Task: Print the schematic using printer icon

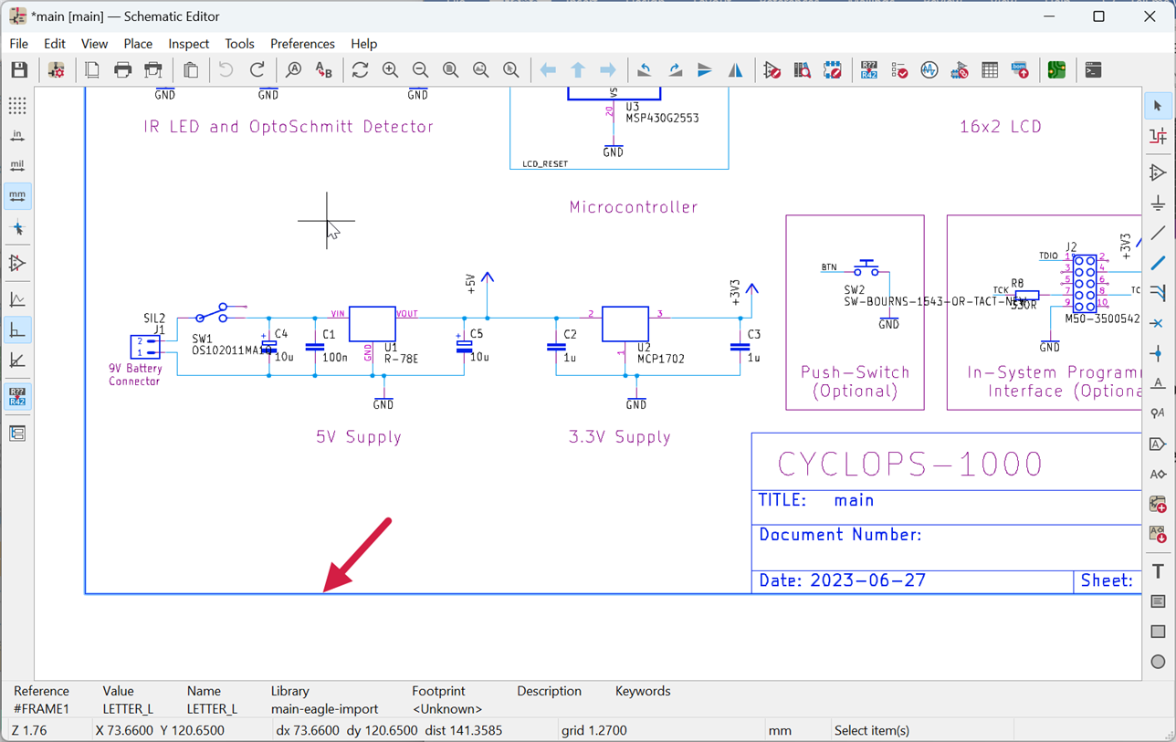Action: 122,70
